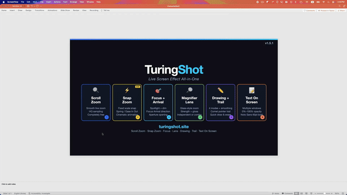The height and width of the screenshot is (195, 347).
Task: Toggle the Notes pane from status bar
Action: tap(276, 193)
